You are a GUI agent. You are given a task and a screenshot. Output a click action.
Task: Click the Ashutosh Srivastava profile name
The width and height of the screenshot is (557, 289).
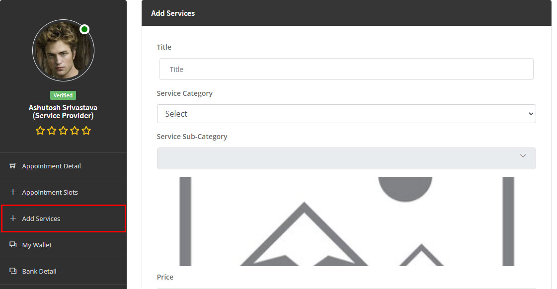click(x=63, y=108)
